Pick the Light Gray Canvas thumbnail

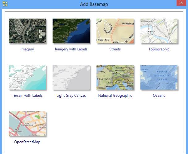(71, 77)
